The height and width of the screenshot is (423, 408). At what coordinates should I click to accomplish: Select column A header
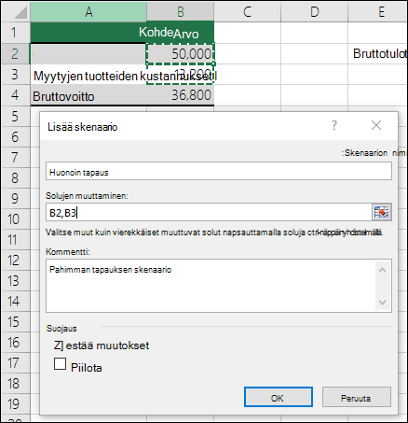click(x=88, y=12)
